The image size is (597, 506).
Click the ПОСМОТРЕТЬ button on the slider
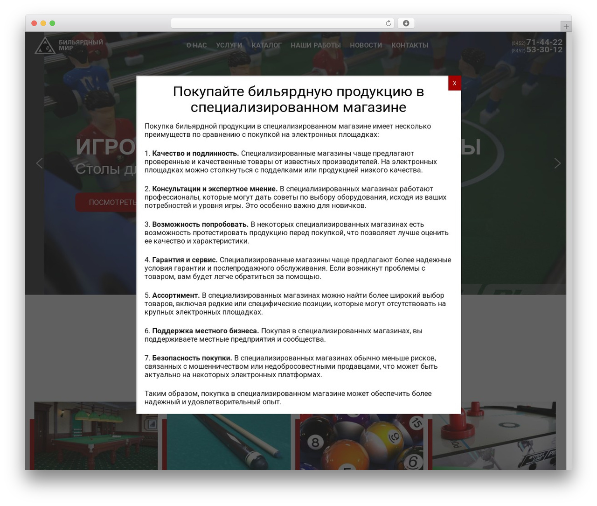click(x=106, y=202)
